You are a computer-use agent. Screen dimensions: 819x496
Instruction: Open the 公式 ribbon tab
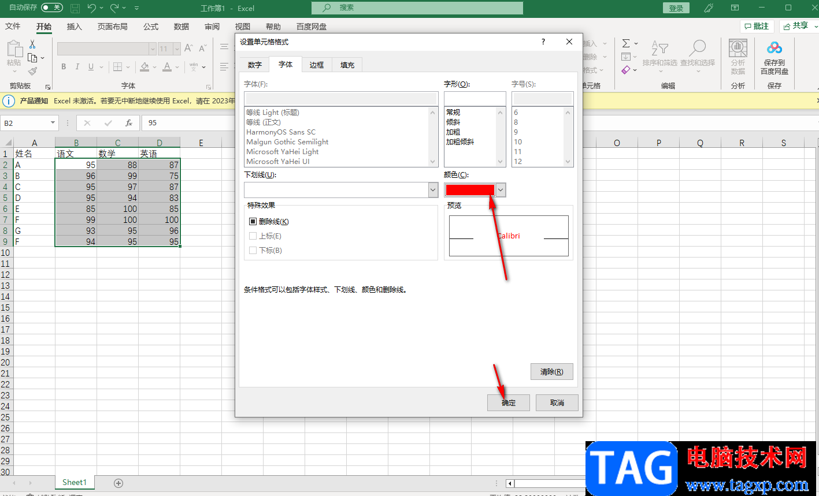coord(151,27)
